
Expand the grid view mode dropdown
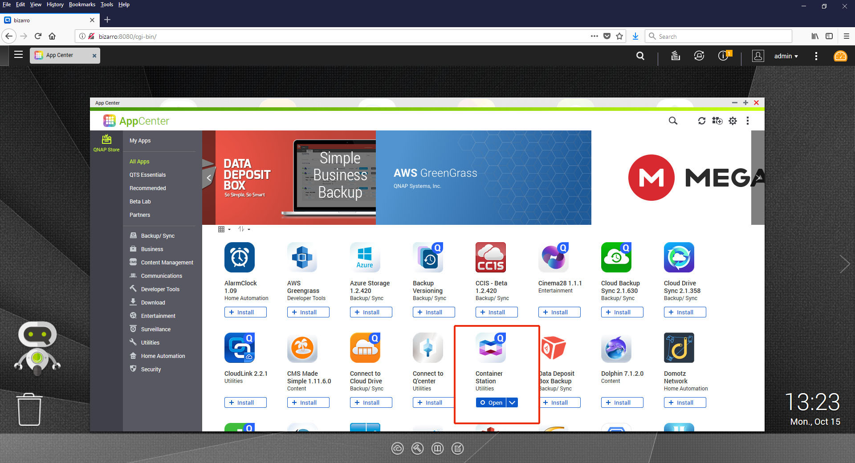224,229
